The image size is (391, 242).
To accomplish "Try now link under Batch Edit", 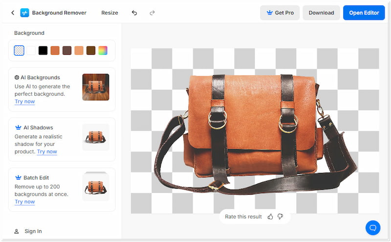I will click(24, 201).
